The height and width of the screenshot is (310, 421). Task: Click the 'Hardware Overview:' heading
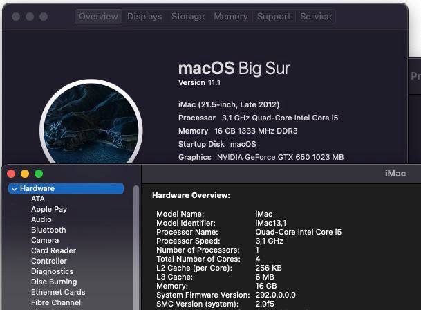coord(191,195)
